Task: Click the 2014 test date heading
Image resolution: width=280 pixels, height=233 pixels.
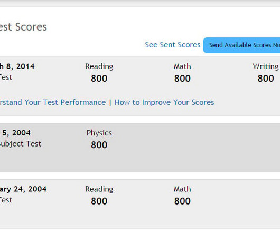Action: coord(17,66)
